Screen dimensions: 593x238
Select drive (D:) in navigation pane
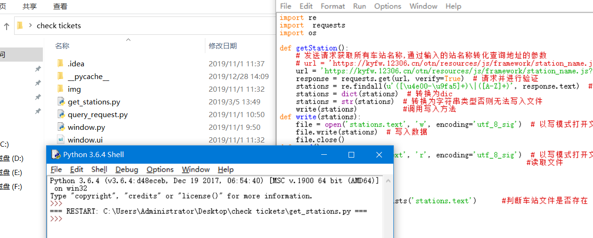click(11, 159)
